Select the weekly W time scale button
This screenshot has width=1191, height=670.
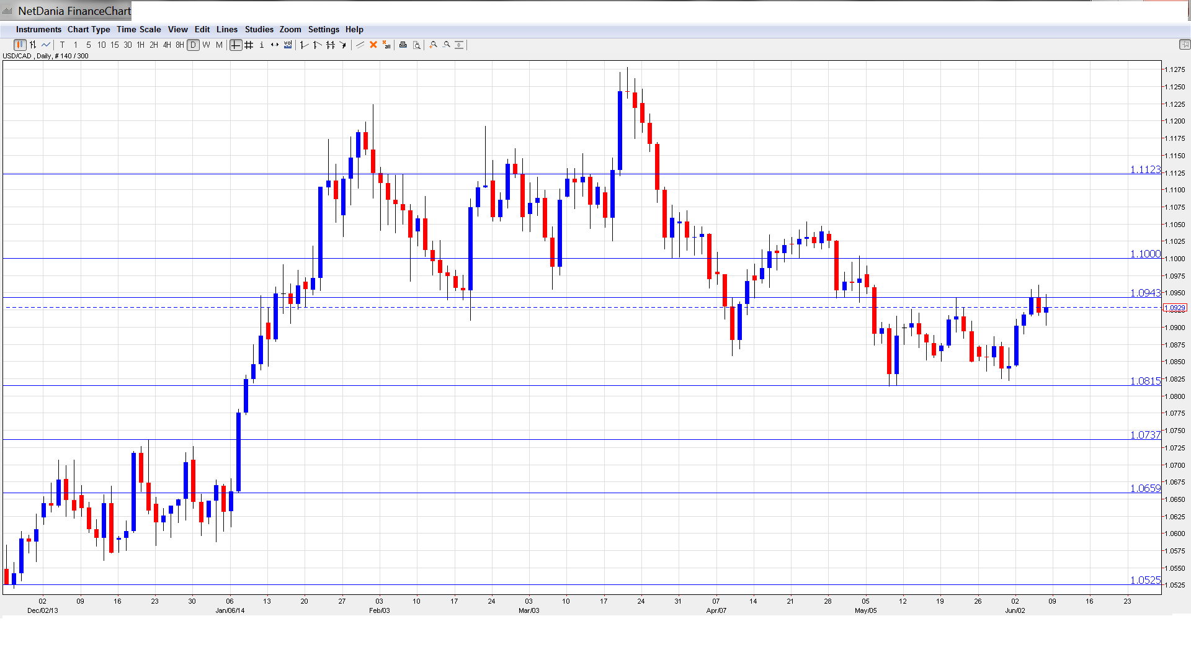pyautogui.click(x=206, y=45)
